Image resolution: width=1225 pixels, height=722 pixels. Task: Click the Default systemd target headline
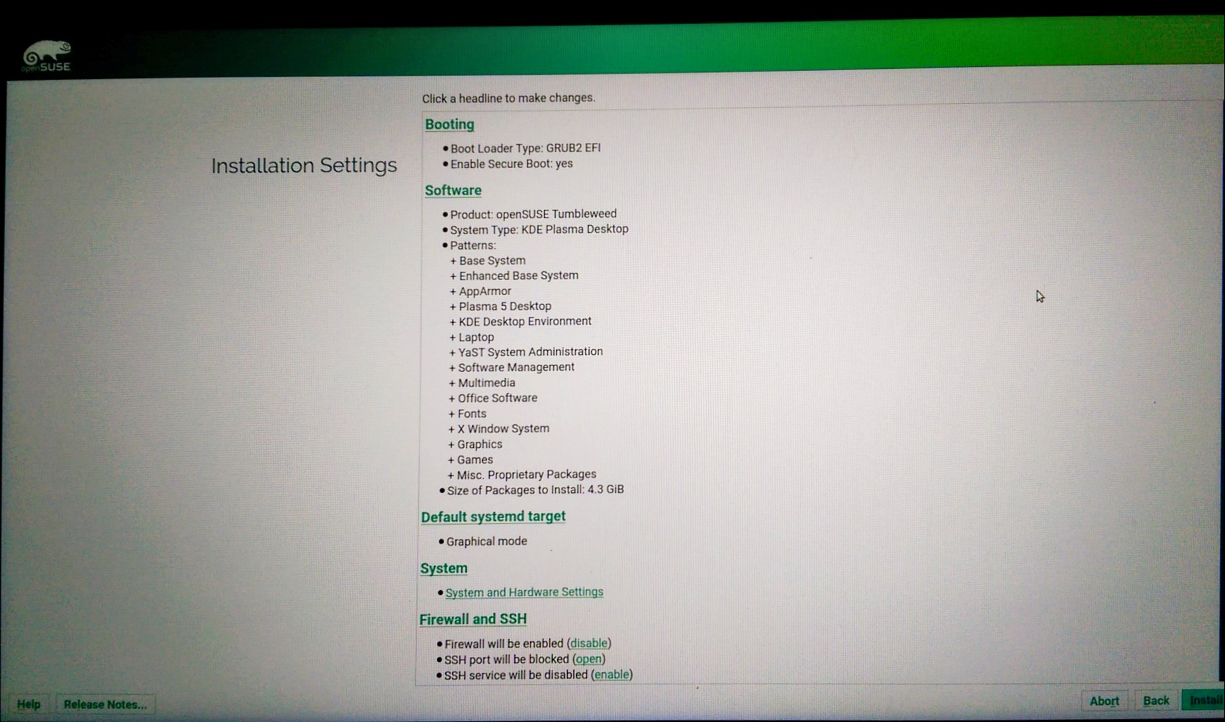point(493,517)
